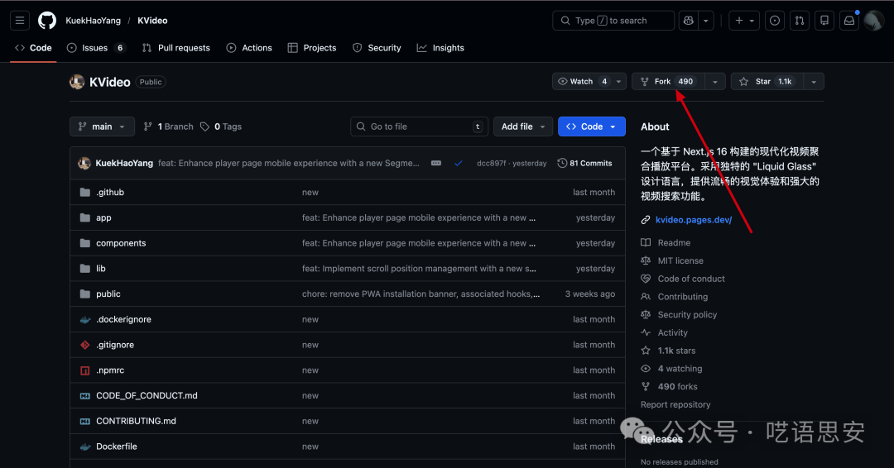Screen dimensions: 894x468
Task: Open the components folder
Action: coord(121,243)
